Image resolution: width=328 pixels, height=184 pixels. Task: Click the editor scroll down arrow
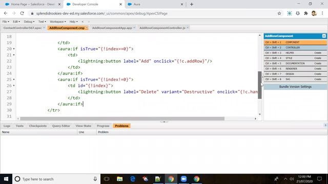click(260, 114)
